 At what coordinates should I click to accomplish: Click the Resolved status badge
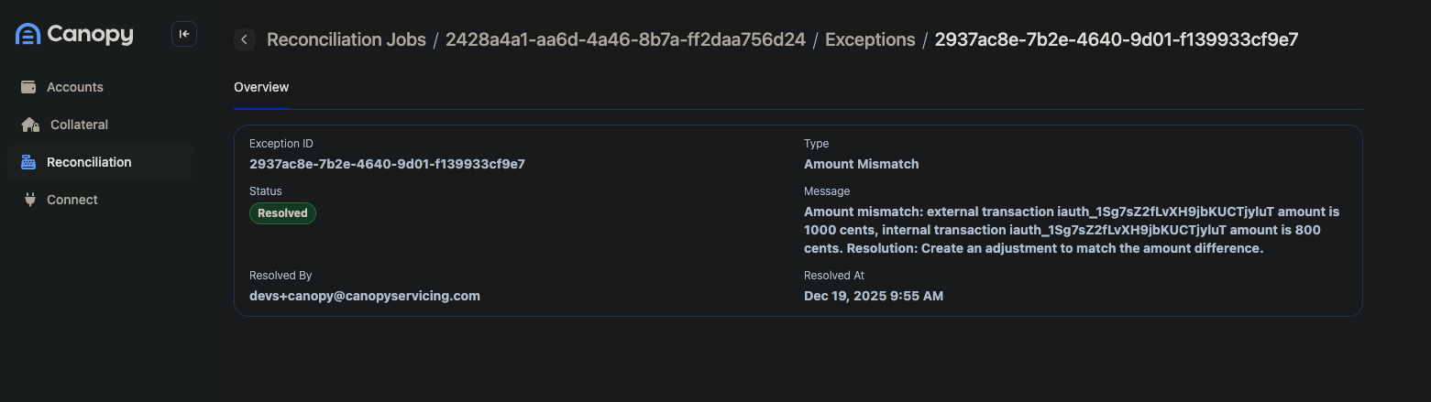point(282,213)
